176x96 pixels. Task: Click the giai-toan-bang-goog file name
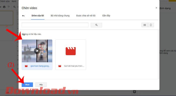click(40, 66)
